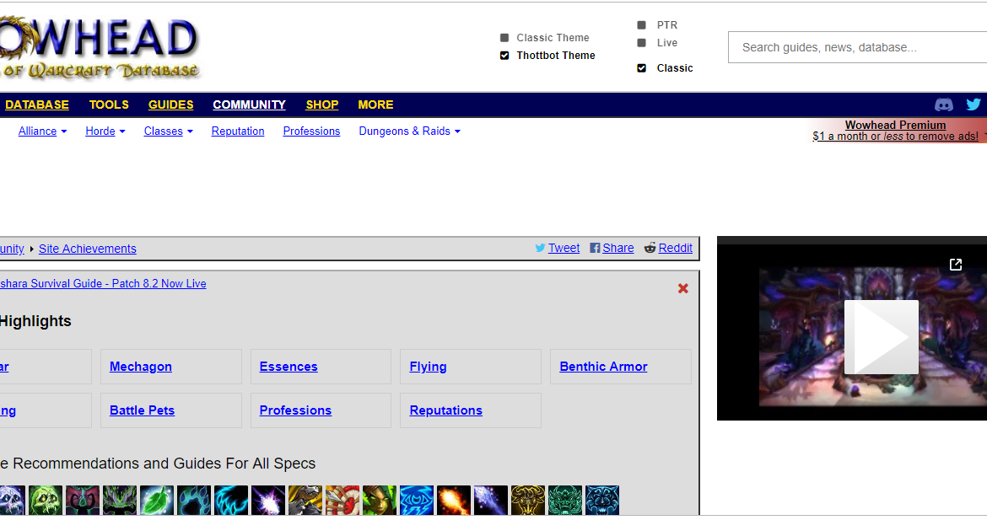Open the COMMUNITY menu item

pyautogui.click(x=249, y=105)
